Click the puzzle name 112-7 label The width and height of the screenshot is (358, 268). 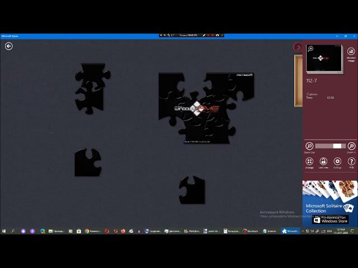click(312, 80)
